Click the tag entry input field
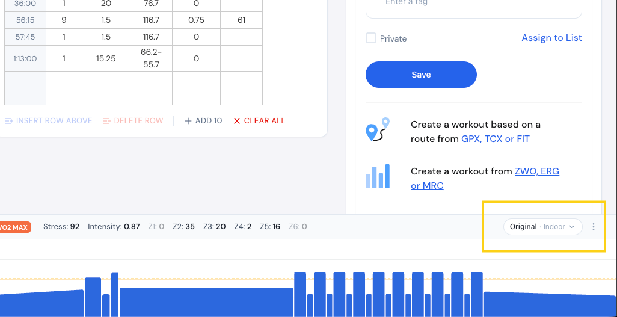The height and width of the screenshot is (317, 617). (x=474, y=6)
